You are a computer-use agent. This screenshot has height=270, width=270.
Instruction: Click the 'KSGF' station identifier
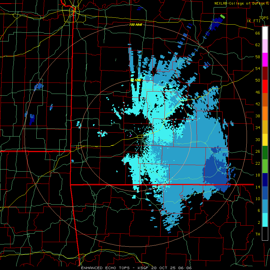[143, 268]
